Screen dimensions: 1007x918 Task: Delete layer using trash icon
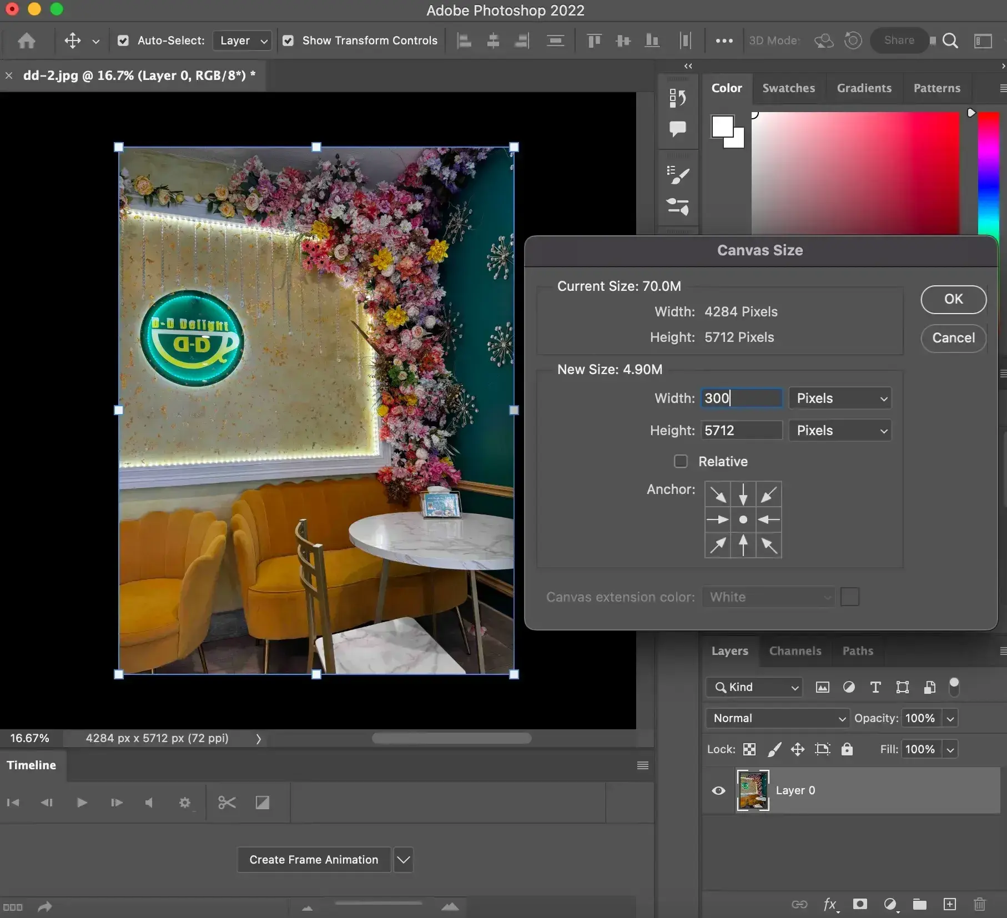pos(979,904)
